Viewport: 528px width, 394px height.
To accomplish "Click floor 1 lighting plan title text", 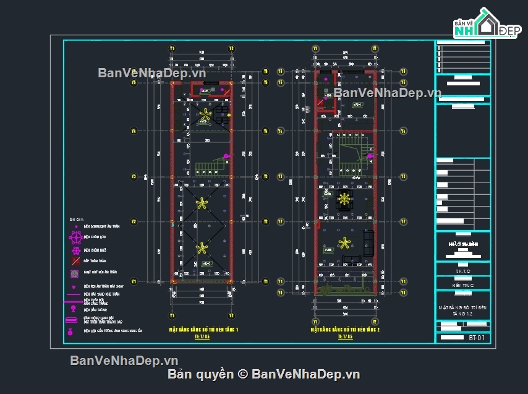I will point(203,330).
